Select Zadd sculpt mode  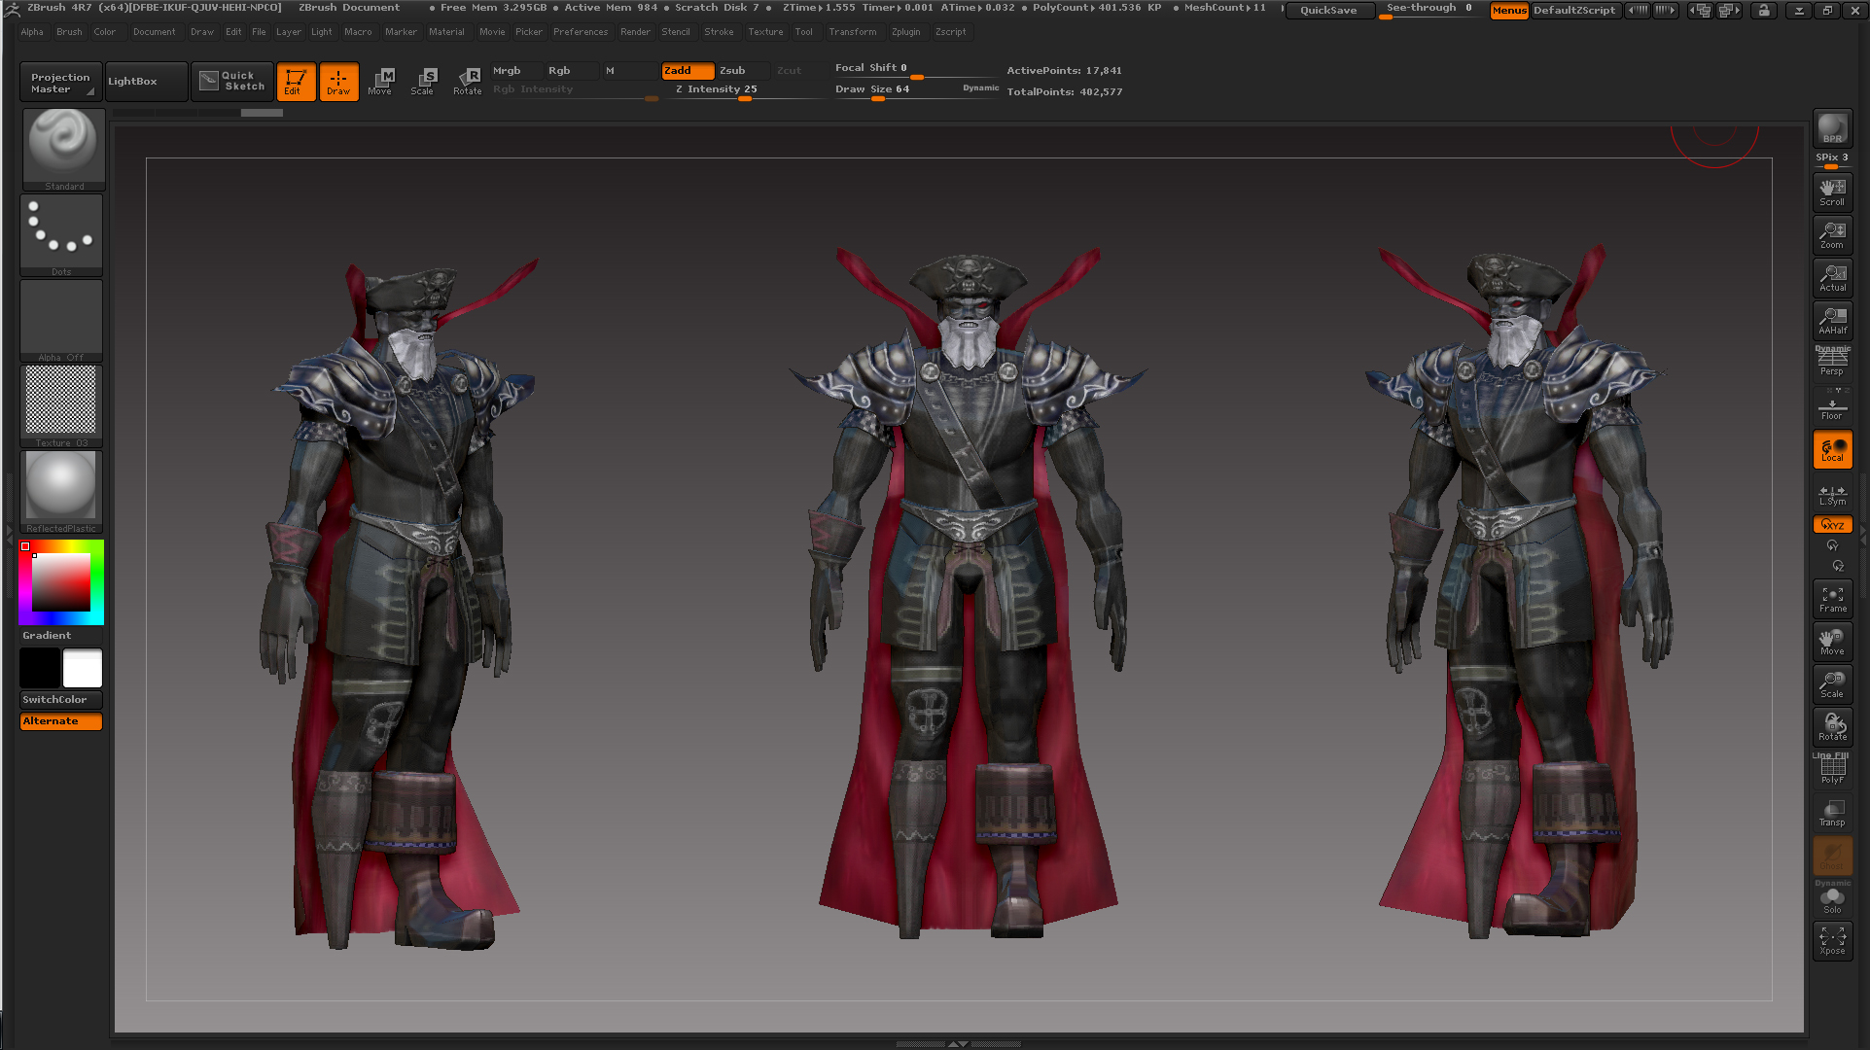click(688, 71)
